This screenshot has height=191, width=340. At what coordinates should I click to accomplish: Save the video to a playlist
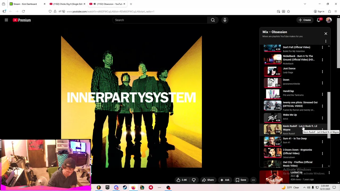[x=241, y=180]
